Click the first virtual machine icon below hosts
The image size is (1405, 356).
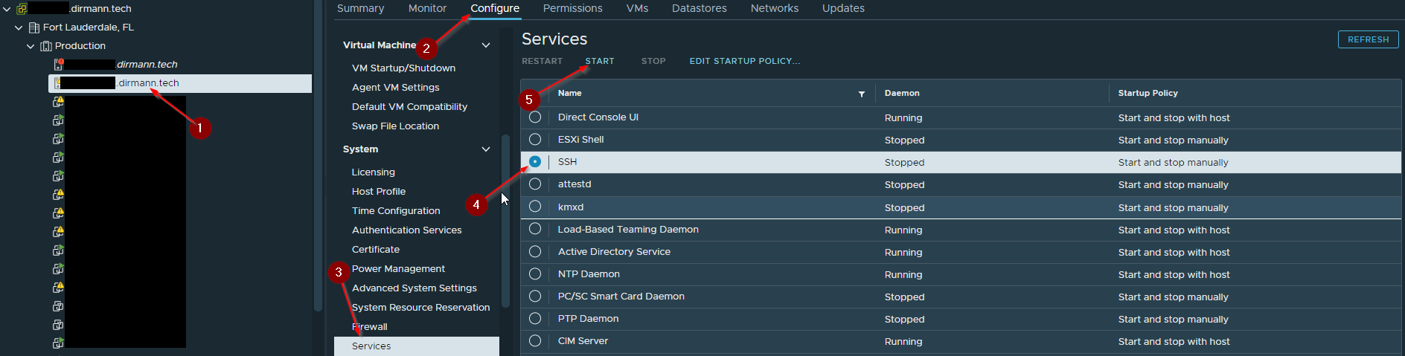pos(58,102)
